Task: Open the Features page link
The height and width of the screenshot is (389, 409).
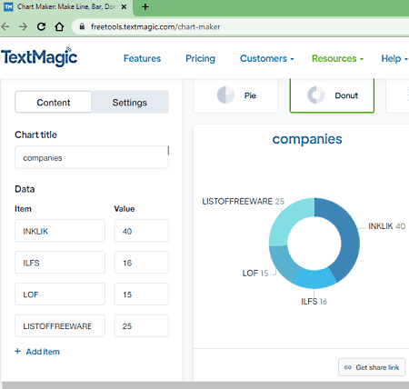Action: (142, 58)
